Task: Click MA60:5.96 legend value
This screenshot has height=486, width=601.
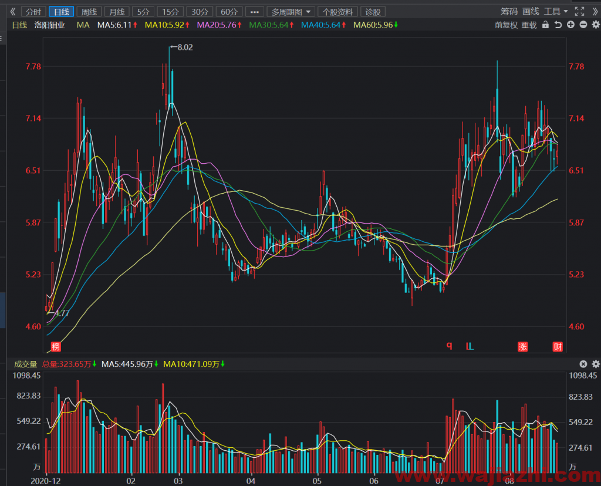Action: (376, 25)
